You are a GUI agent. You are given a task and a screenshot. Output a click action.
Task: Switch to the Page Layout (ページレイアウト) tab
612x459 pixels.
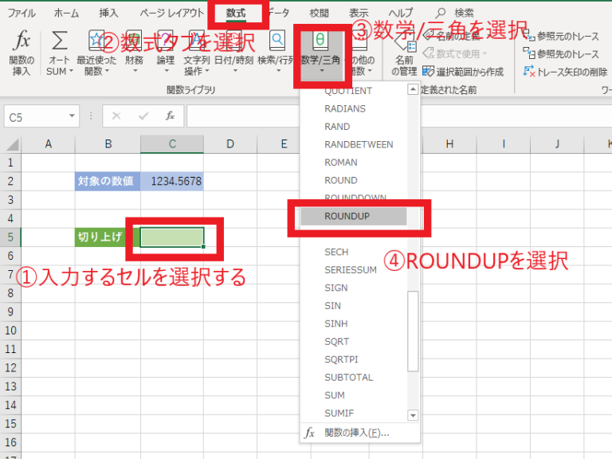point(172,14)
